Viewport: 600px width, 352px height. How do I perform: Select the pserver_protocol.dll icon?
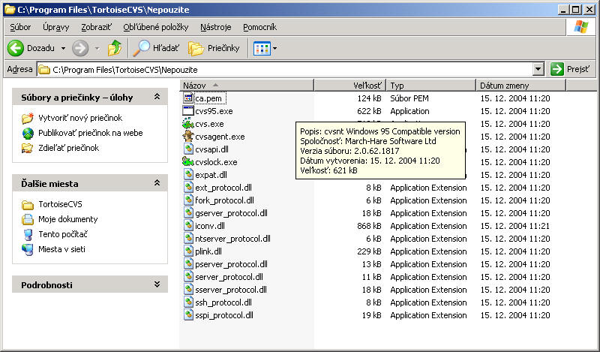188,264
